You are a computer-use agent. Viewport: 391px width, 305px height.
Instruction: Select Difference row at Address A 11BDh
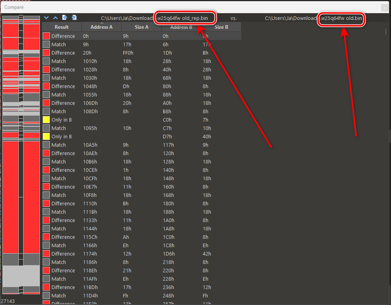tap(142, 287)
